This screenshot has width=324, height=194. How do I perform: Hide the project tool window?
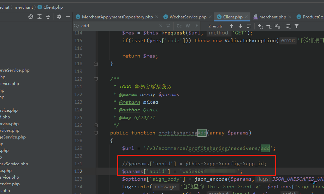coord(68,17)
